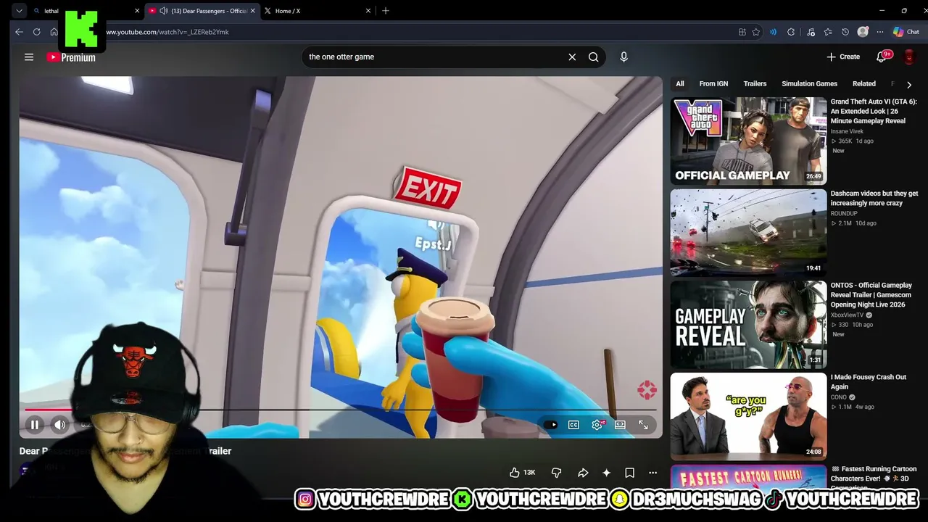Focus the YouTube search box

point(435,57)
